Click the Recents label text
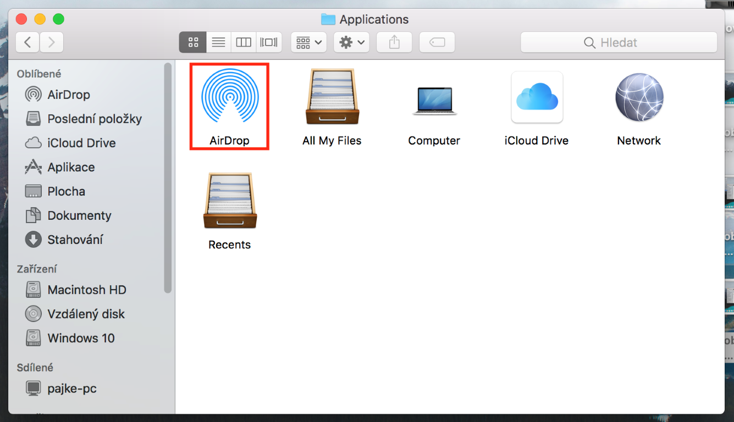This screenshot has width=734, height=422. (230, 245)
